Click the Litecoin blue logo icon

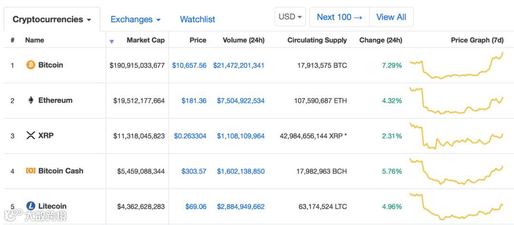pyautogui.click(x=30, y=206)
